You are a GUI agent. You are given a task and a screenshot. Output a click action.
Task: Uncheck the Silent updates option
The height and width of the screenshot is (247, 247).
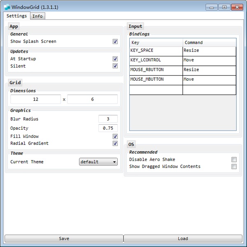pyautogui.click(x=115, y=66)
